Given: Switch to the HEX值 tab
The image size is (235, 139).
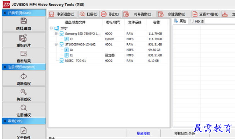Looking at the screenshot, I should [197, 21].
